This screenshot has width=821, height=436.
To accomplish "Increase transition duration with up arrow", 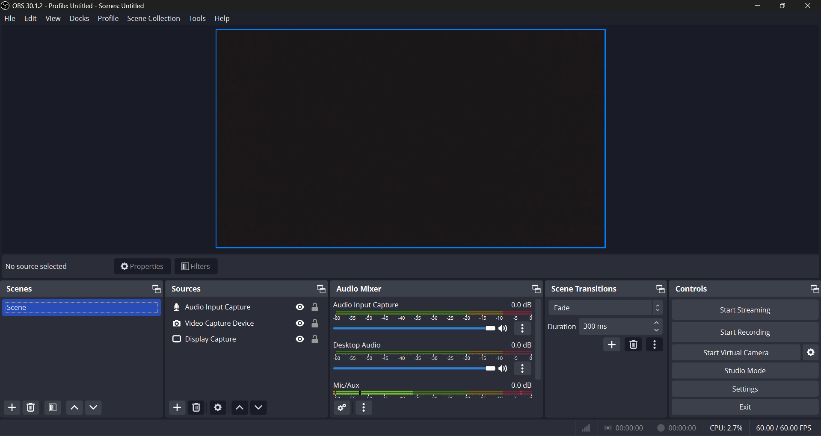I will tap(656, 323).
